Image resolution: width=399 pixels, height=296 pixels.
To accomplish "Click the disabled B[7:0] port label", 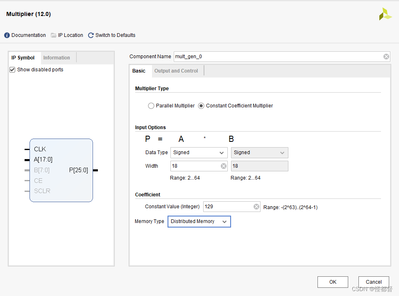I will coord(42,170).
